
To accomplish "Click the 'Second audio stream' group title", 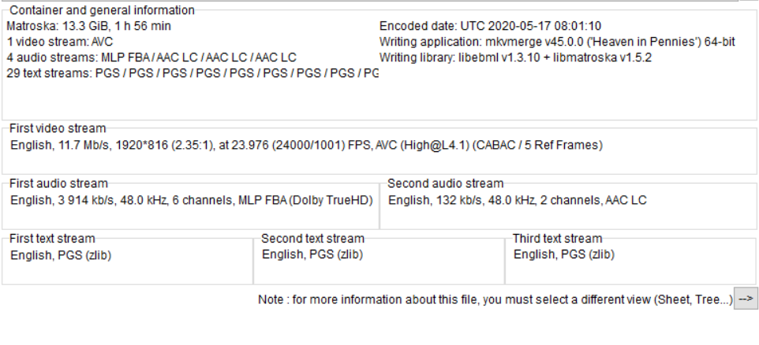I will (x=445, y=184).
